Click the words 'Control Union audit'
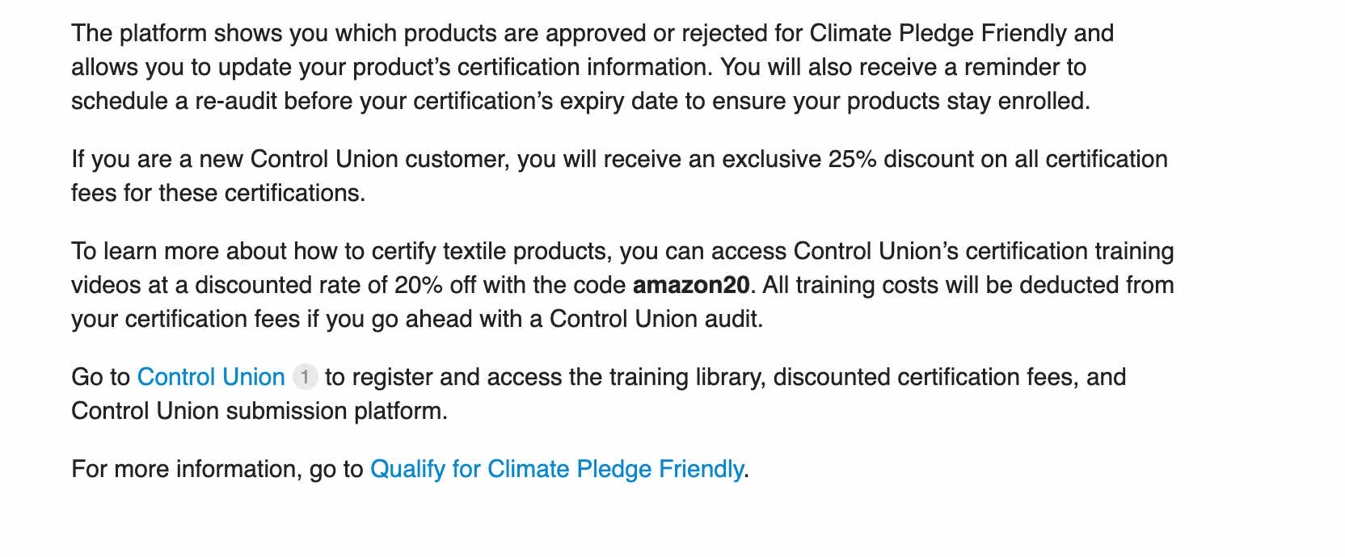Screen dimensions: 1345x557 (x=655, y=319)
